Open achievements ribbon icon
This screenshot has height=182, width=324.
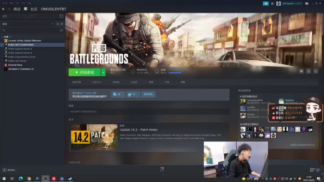(157, 72)
